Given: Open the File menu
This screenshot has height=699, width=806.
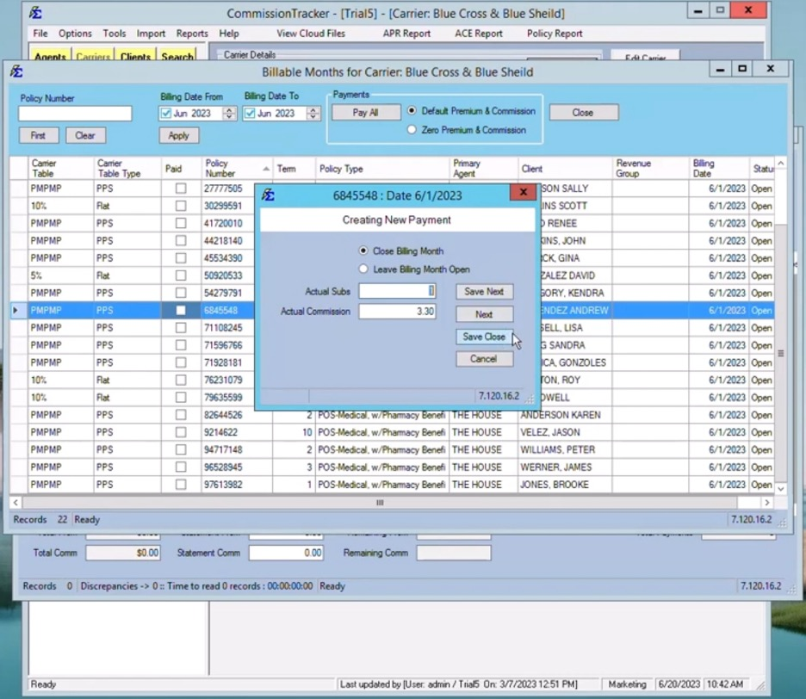Looking at the screenshot, I should (40, 34).
